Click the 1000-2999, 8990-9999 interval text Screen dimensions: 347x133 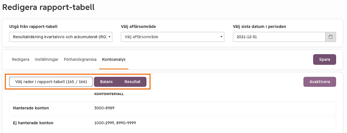[x=115, y=123]
